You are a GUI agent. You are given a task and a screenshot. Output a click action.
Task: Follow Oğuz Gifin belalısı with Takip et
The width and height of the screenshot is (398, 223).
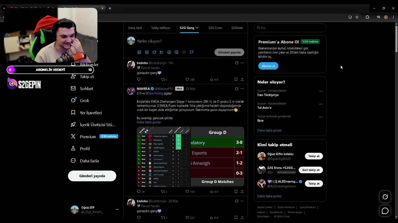coord(314,156)
